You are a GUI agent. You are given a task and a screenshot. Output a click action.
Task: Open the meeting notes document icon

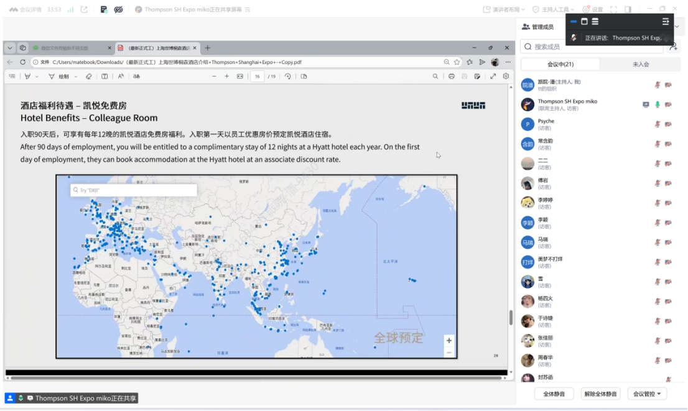point(104,9)
